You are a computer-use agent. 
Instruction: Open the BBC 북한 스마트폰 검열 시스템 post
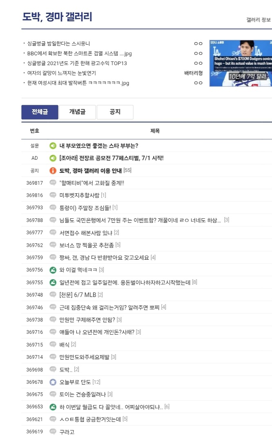[x=79, y=53]
